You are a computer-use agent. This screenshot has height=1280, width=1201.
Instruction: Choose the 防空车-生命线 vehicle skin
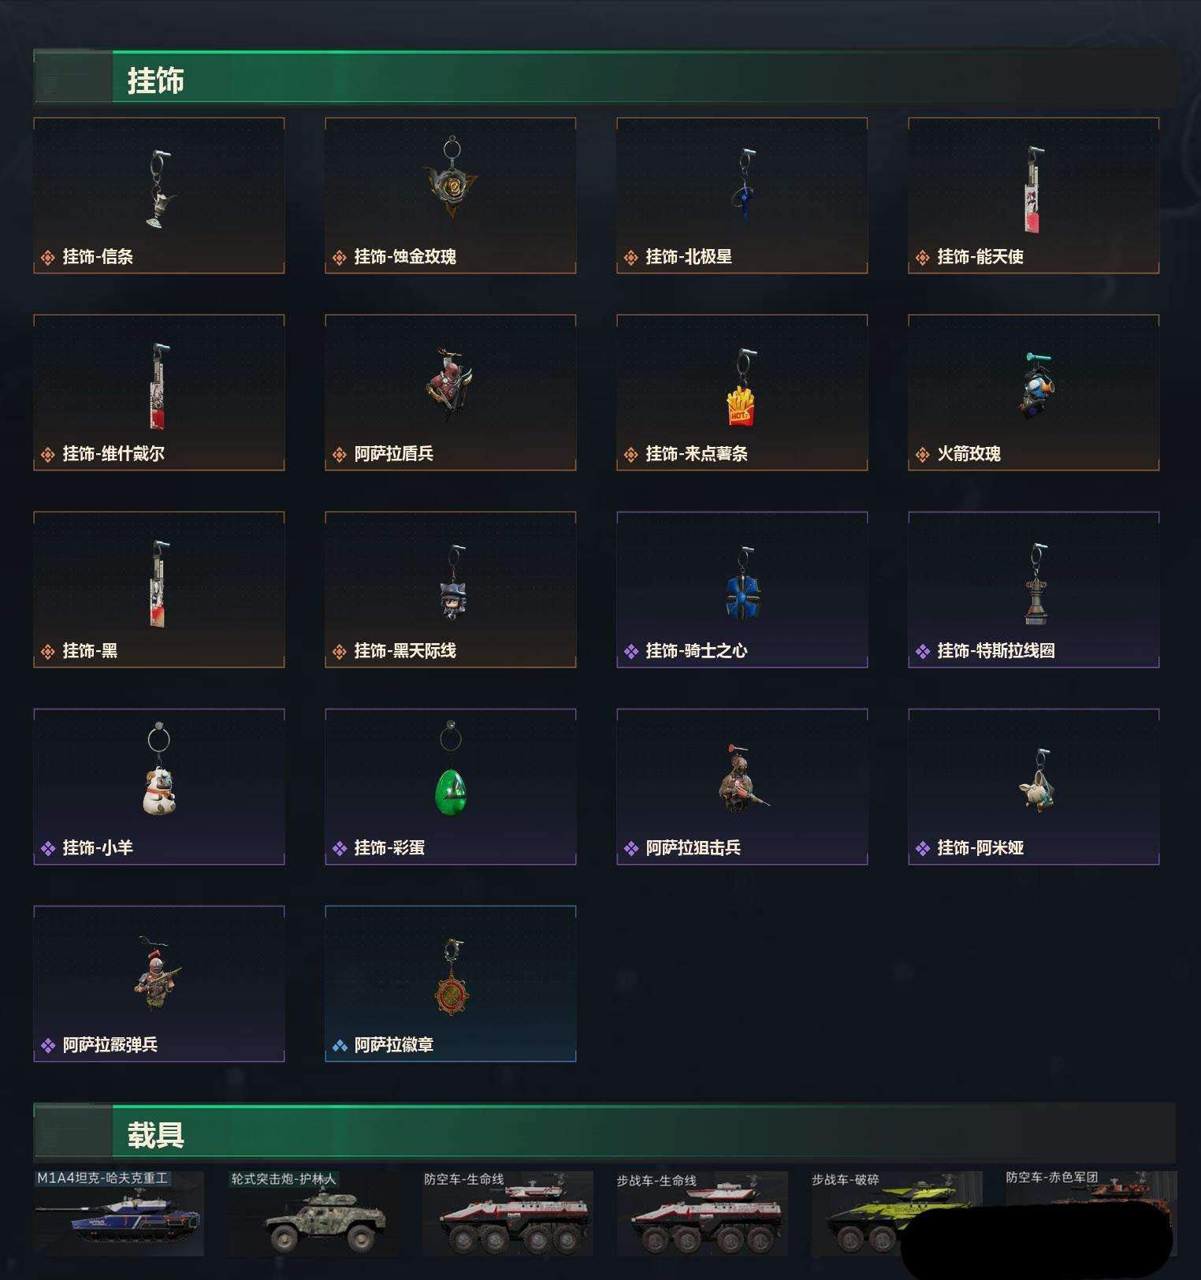coord(508,1214)
